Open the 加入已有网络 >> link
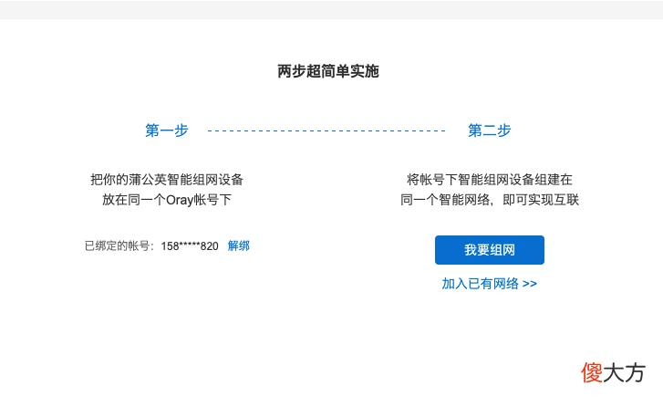The height and width of the screenshot is (407, 663). pyautogui.click(x=489, y=284)
